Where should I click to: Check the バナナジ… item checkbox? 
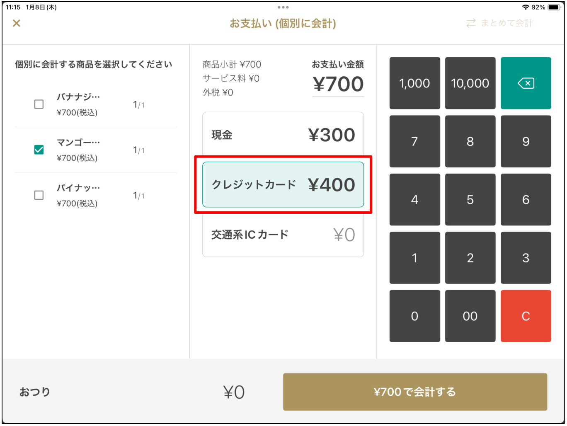click(x=39, y=104)
